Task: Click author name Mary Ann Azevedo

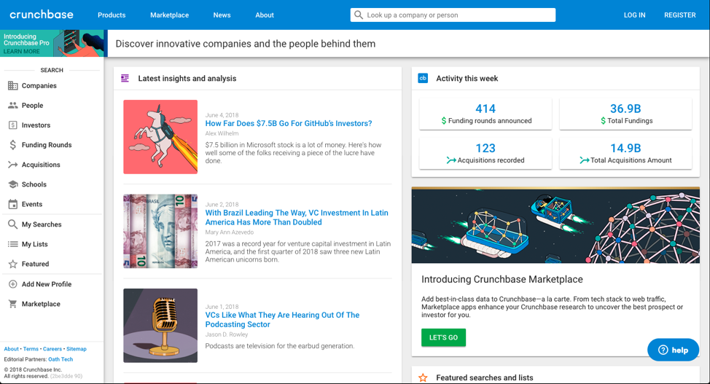Action: click(x=230, y=232)
